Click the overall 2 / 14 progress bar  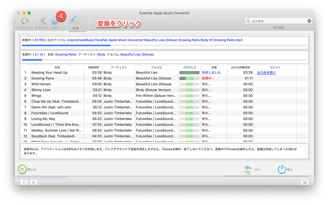tap(164, 60)
